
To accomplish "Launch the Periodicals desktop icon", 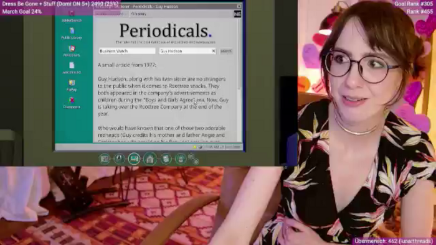I will point(72,51).
